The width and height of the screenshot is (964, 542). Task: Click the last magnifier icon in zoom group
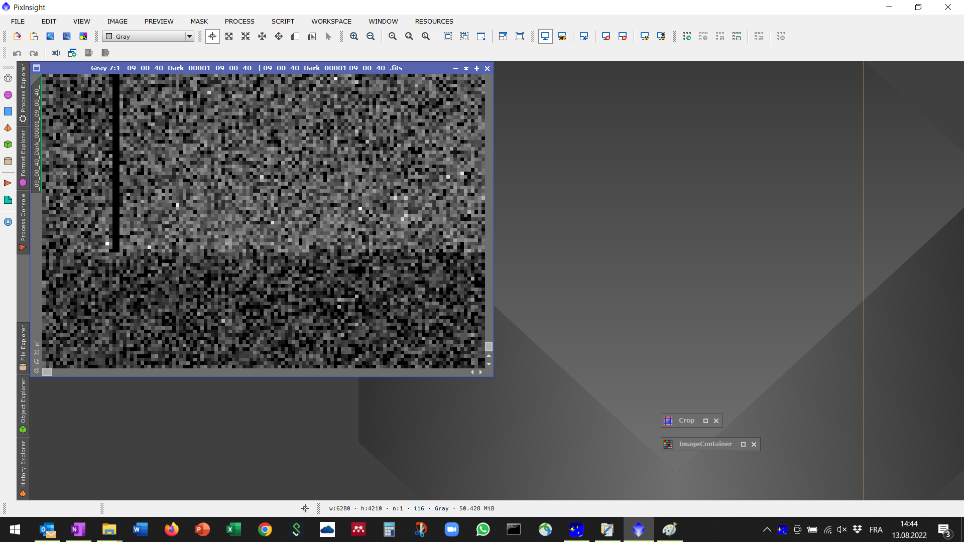click(426, 36)
